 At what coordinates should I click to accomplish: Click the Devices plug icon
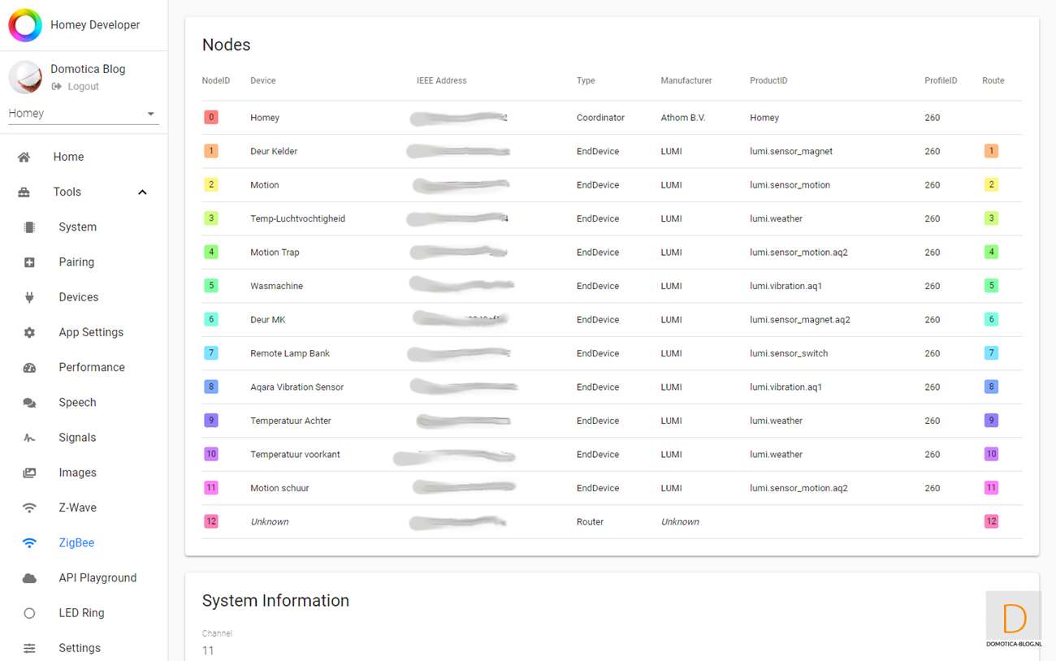[x=29, y=297]
